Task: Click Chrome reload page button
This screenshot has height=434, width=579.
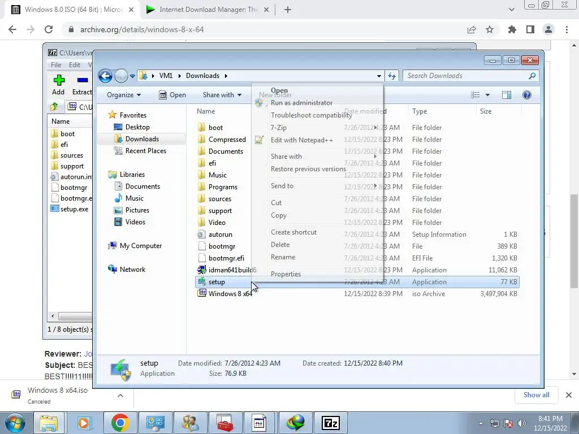Action: coord(49,29)
